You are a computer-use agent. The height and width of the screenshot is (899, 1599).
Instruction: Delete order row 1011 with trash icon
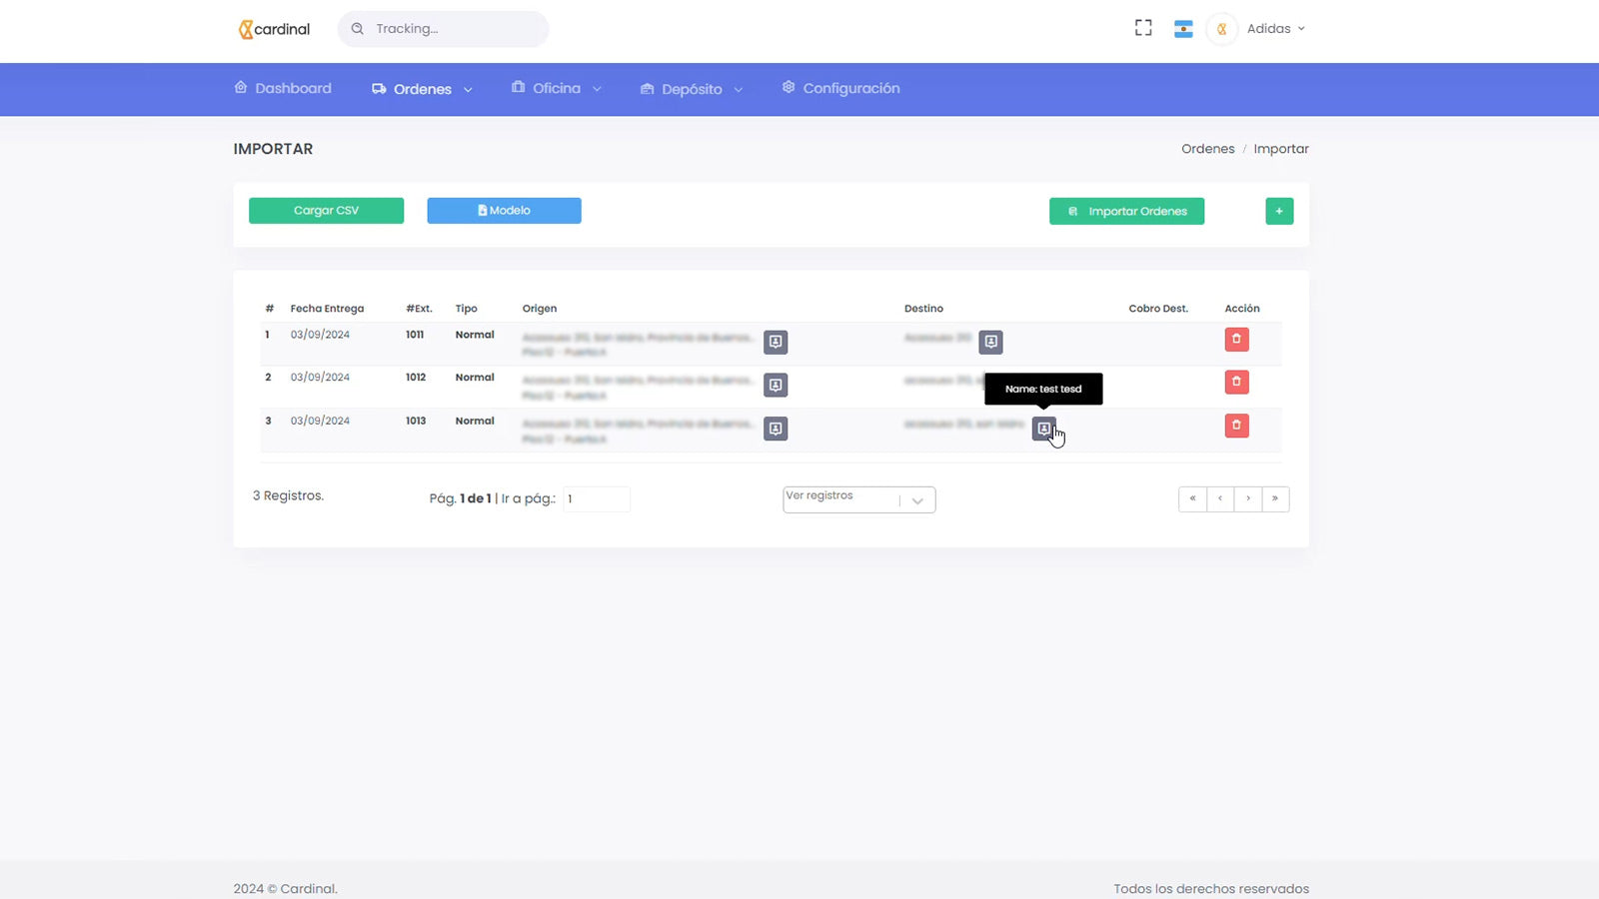(1236, 340)
